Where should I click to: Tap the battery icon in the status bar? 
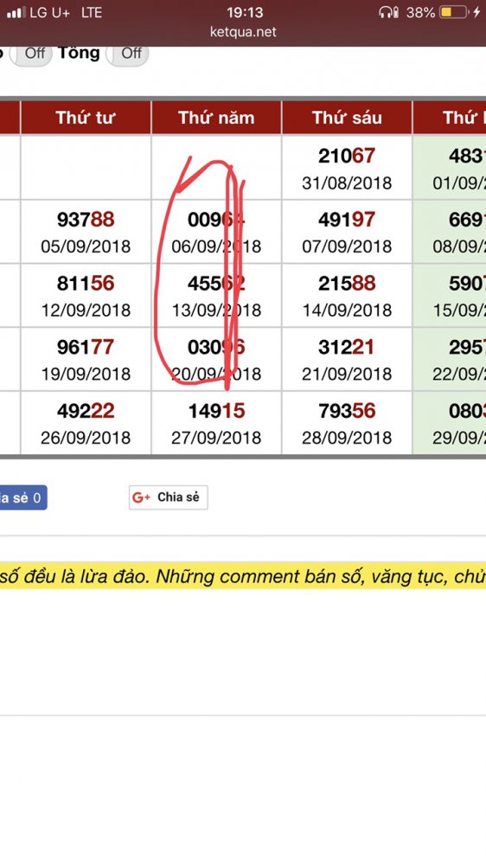pos(454,12)
